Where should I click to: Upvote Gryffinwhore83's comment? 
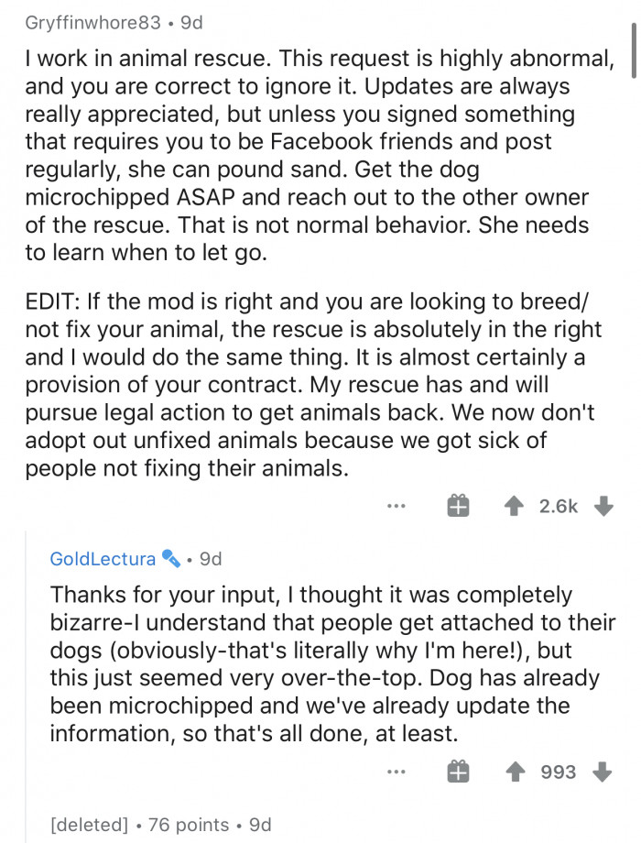coord(513,506)
